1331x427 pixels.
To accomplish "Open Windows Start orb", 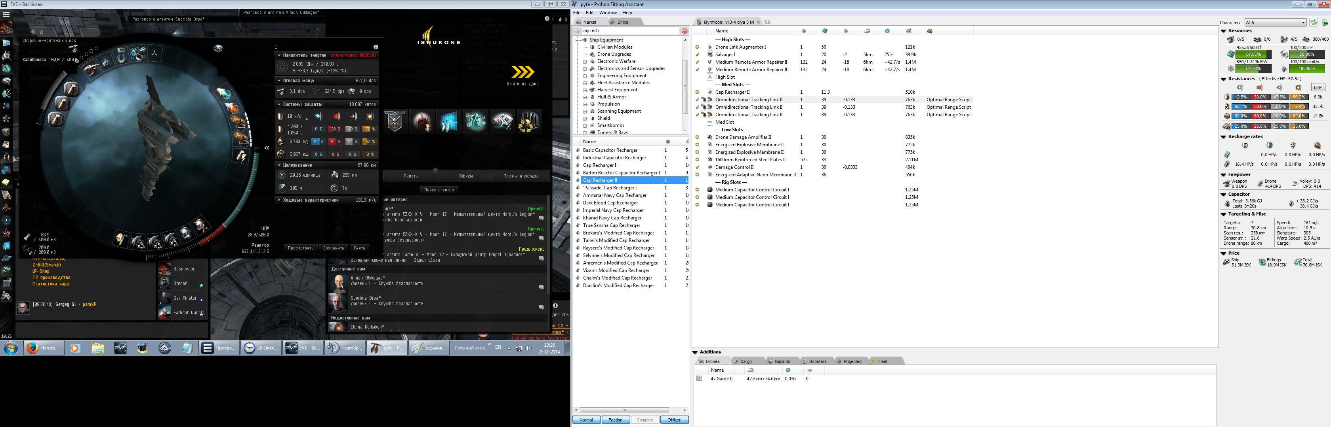I will (11, 348).
